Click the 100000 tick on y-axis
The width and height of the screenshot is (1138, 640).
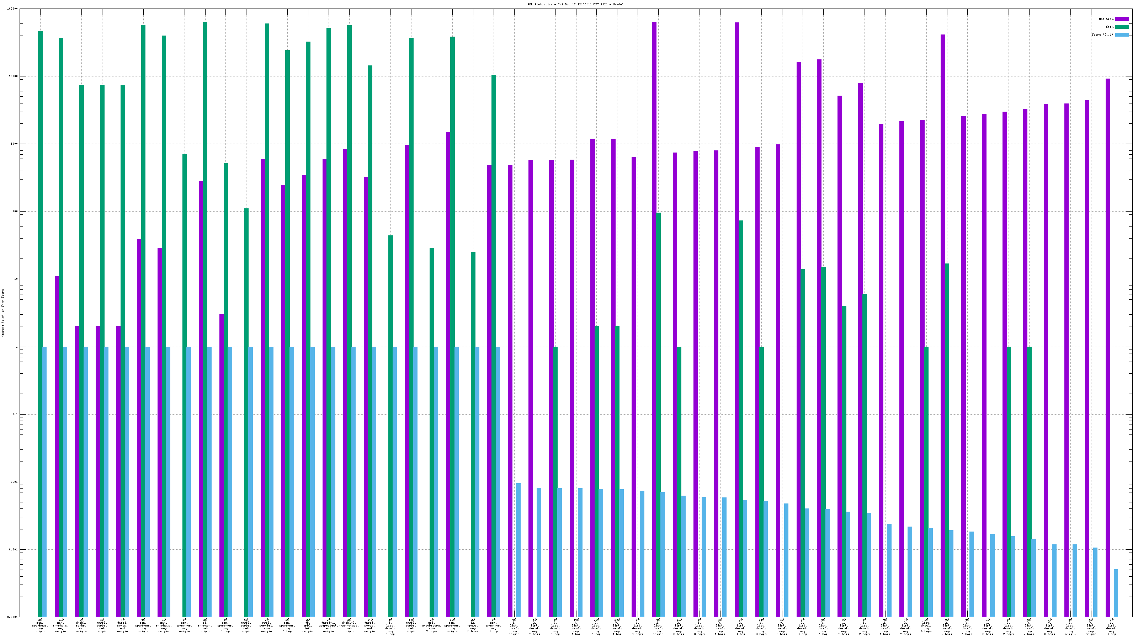click(13, 9)
